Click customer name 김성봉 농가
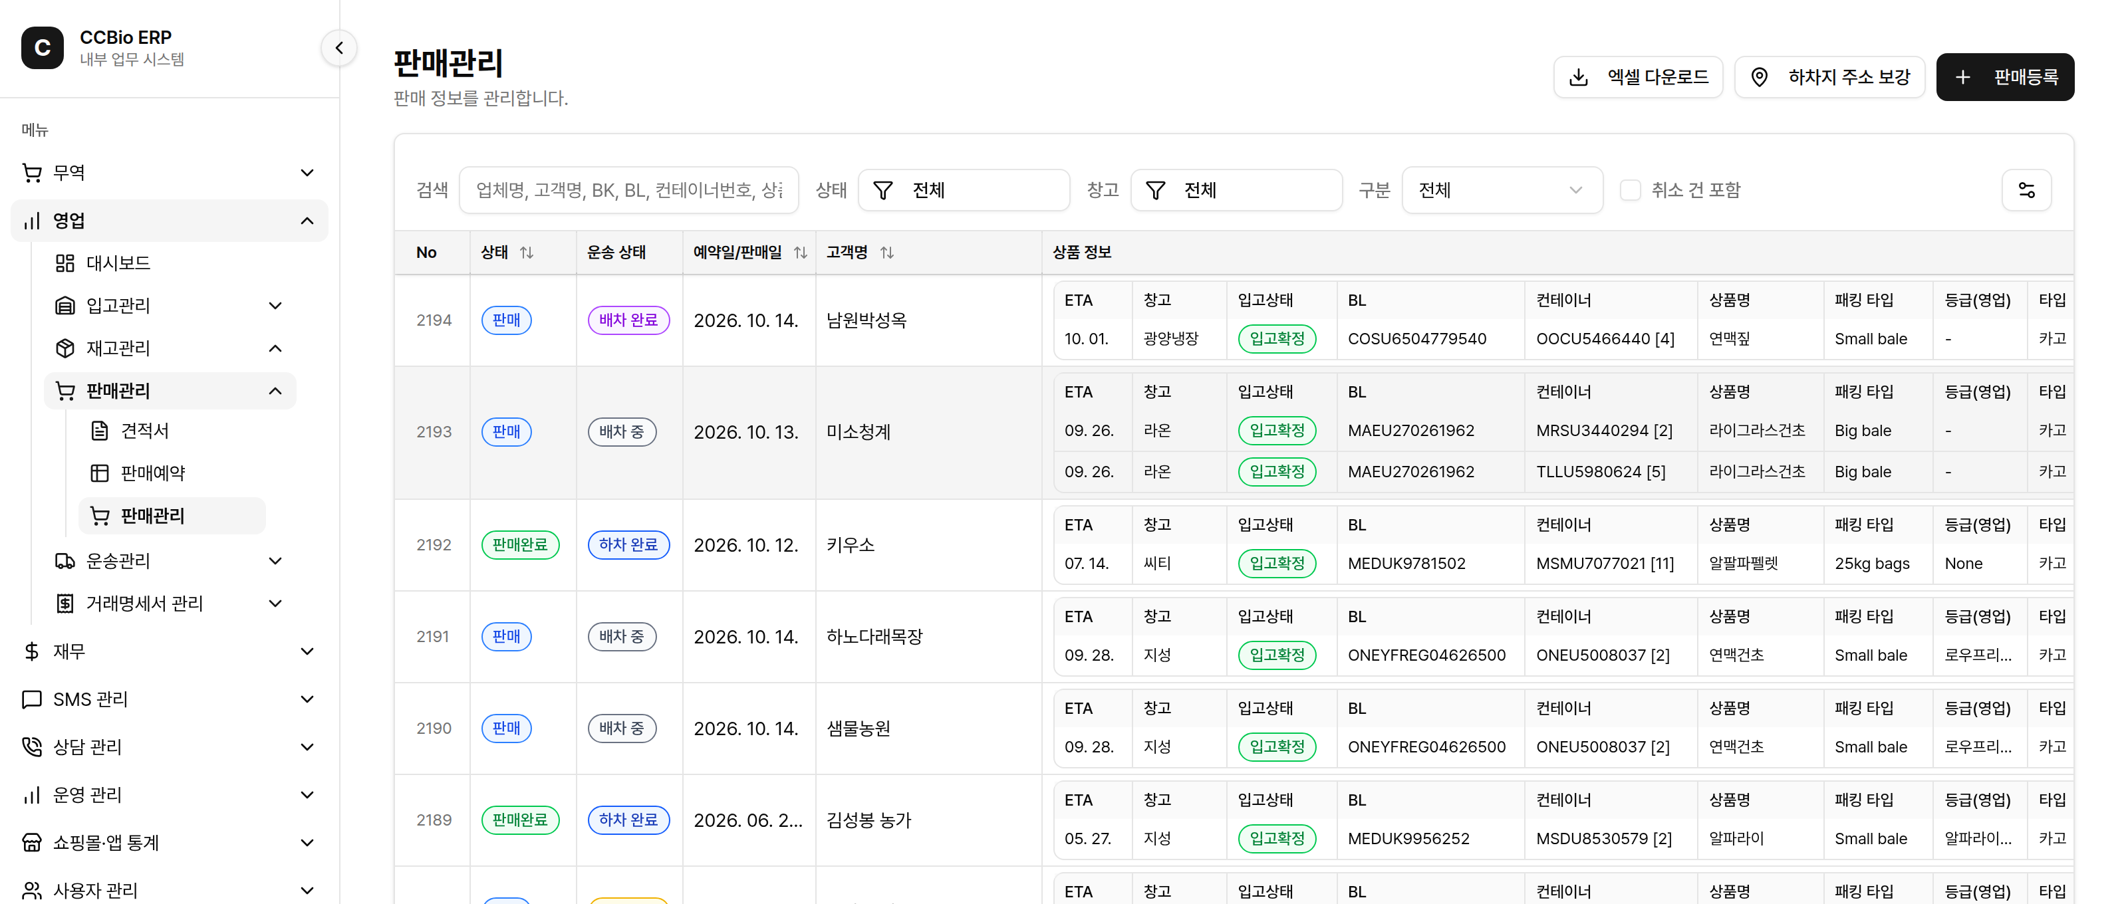This screenshot has width=2128, height=904. [x=868, y=820]
